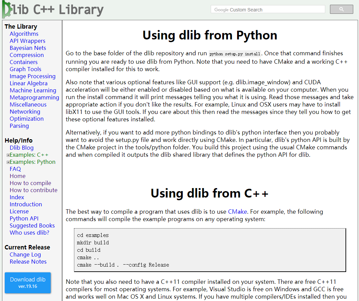Open the Image Processing page
The image size is (359, 301).
[x=32, y=76]
